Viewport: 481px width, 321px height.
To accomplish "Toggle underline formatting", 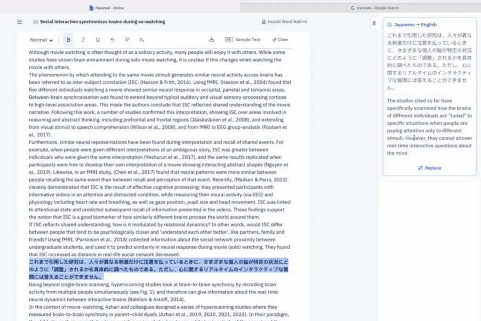I will tap(98, 40).
